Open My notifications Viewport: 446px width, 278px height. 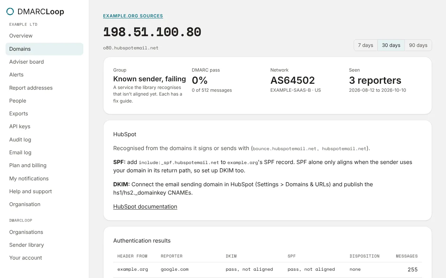click(44, 179)
